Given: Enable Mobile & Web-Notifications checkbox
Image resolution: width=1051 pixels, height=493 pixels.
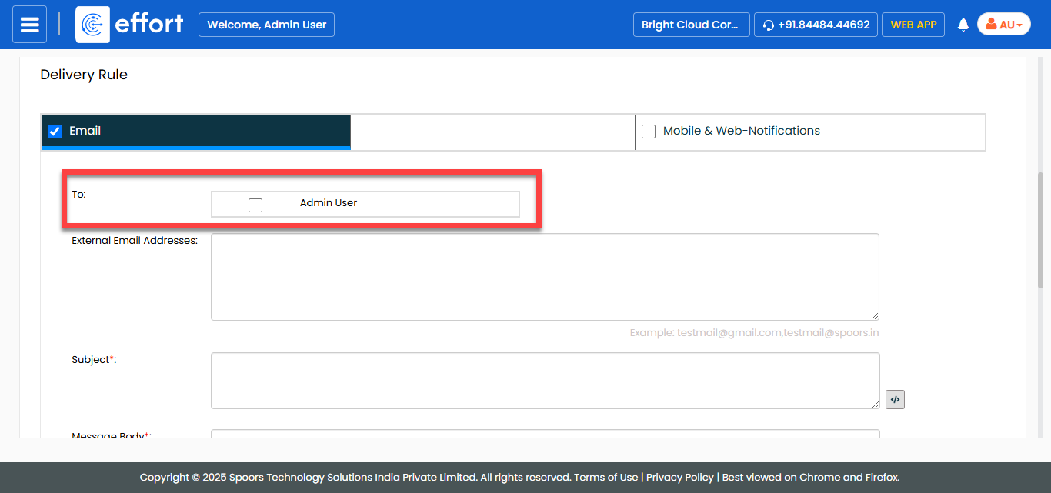Looking at the screenshot, I should (x=649, y=132).
